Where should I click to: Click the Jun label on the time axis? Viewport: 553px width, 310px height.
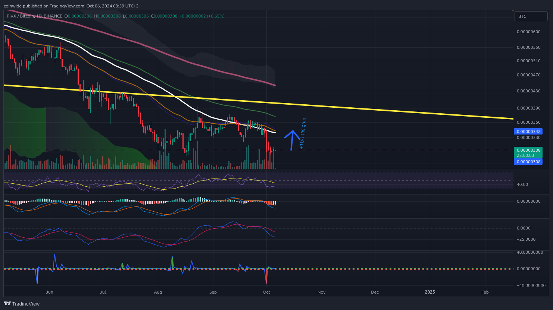point(50,292)
